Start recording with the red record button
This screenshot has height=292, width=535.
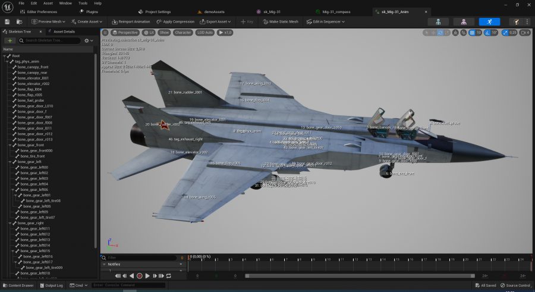(x=139, y=276)
